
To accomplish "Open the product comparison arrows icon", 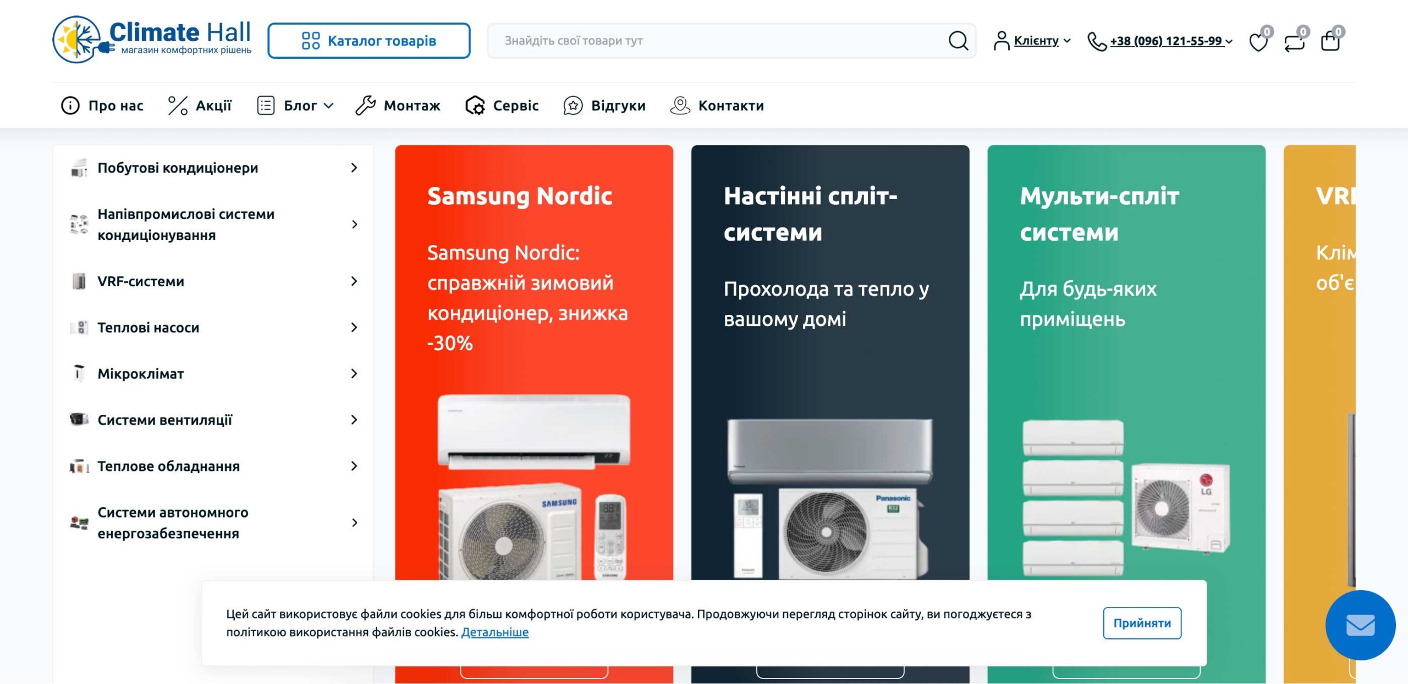I will (1294, 42).
